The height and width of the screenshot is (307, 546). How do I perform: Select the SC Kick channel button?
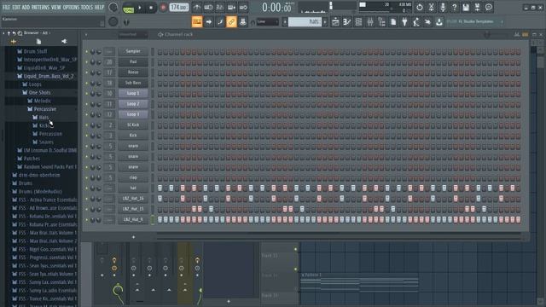(133, 125)
